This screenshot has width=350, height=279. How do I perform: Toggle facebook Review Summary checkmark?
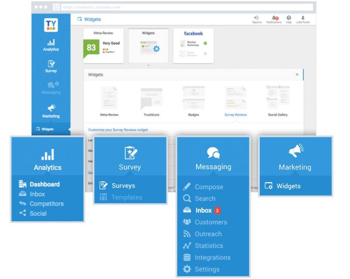205,43
